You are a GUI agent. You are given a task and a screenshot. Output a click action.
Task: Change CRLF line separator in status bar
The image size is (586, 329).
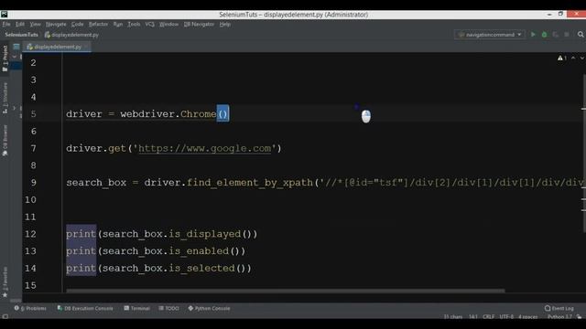488,317
